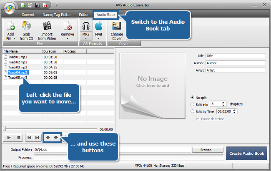
Task: Click the playback position slider handle
Action: (x=5, y=128)
